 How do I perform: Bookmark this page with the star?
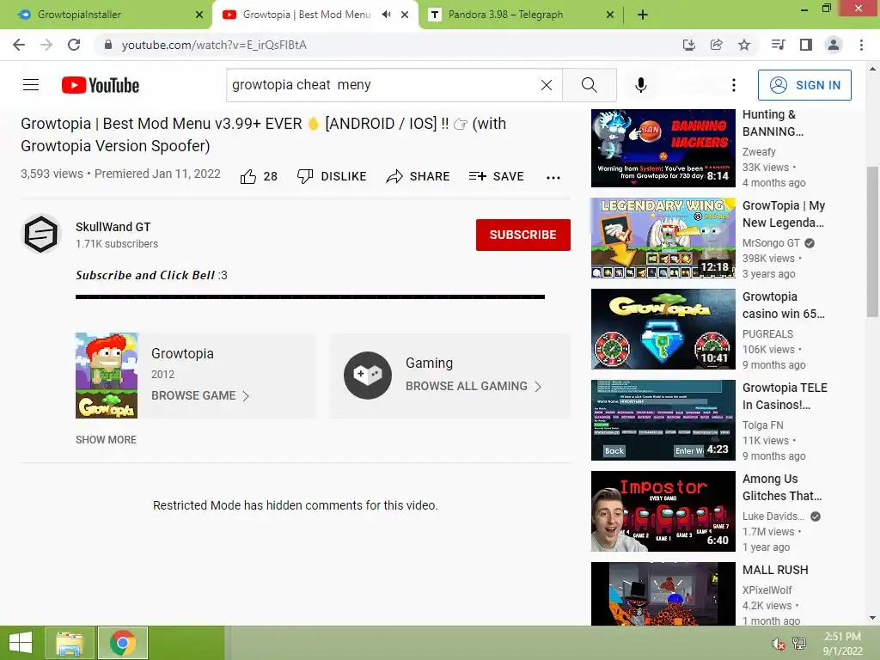pyautogui.click(x=744, y=45)
